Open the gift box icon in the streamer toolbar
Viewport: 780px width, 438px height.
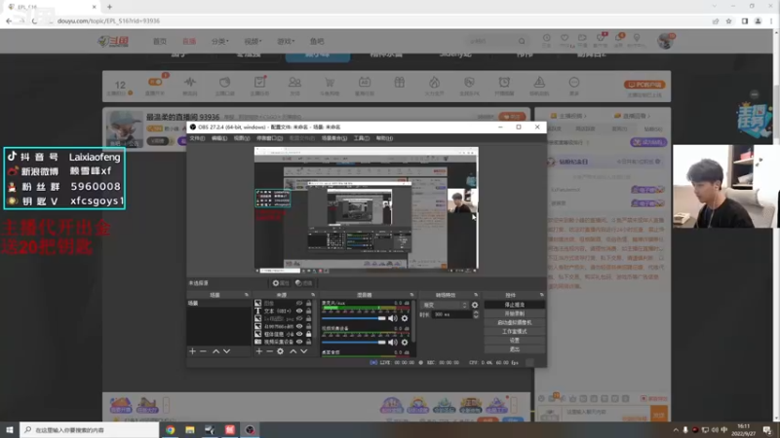tap(400, 83)
